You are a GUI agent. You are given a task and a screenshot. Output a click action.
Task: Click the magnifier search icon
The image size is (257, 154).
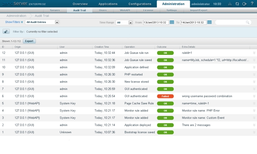coord(247,22)
